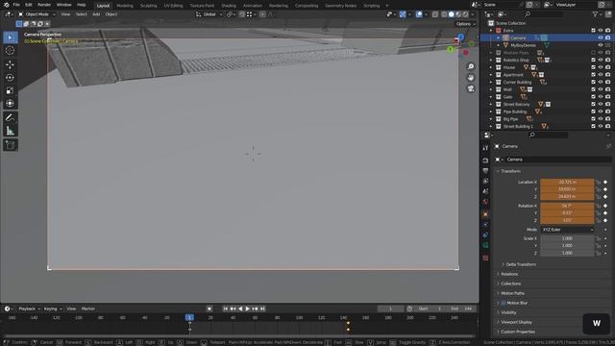The height and width of the screenshot is (346, 615).
Task: Click the current frame number field
Action: click(x=390, y=309)
